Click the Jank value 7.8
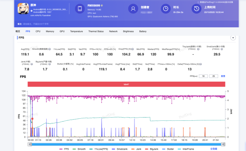Screen dimensions: 246x151 coord(27,69)
